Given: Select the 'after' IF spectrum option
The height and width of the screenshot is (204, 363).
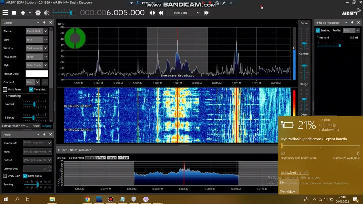Looking at the screenshot, I should tap(101, 158).
